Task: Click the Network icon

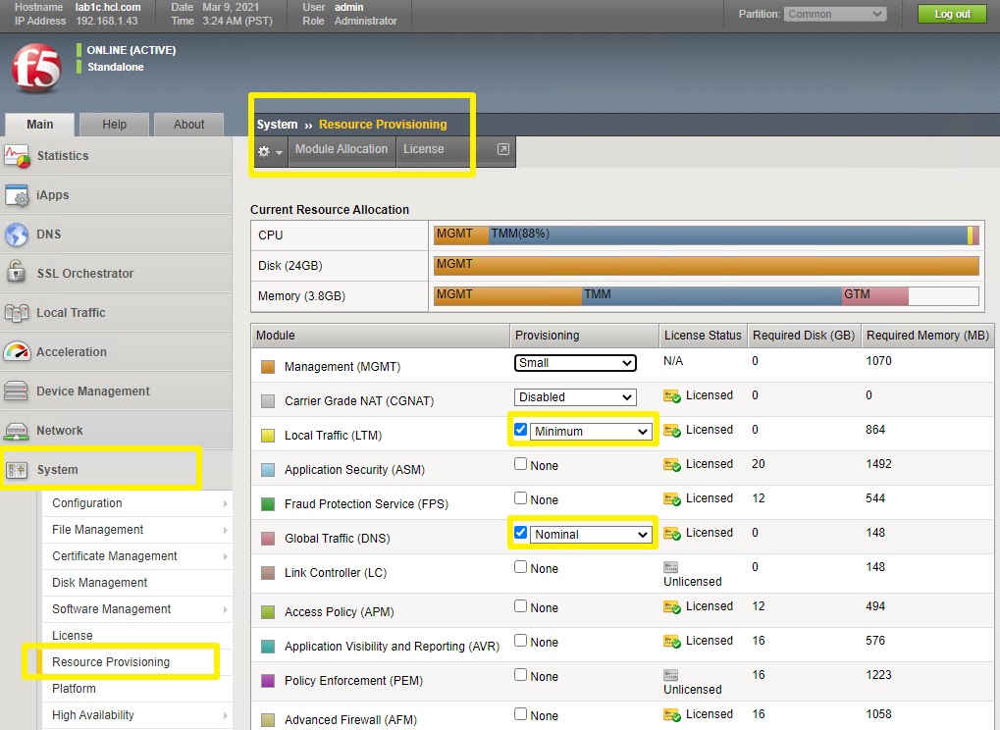Action: [x=16, y=431]
